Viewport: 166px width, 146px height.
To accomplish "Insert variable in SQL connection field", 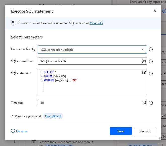I will [144, 61].
